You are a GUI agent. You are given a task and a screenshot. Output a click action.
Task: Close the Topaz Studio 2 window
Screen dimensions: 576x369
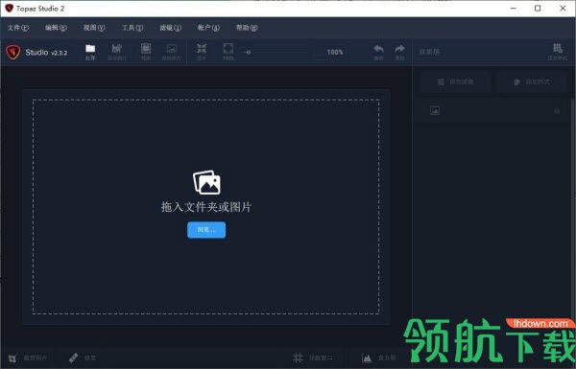point(563,8)
